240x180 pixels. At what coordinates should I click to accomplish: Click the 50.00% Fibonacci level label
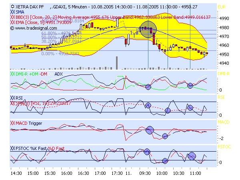[x=61, y=37]
